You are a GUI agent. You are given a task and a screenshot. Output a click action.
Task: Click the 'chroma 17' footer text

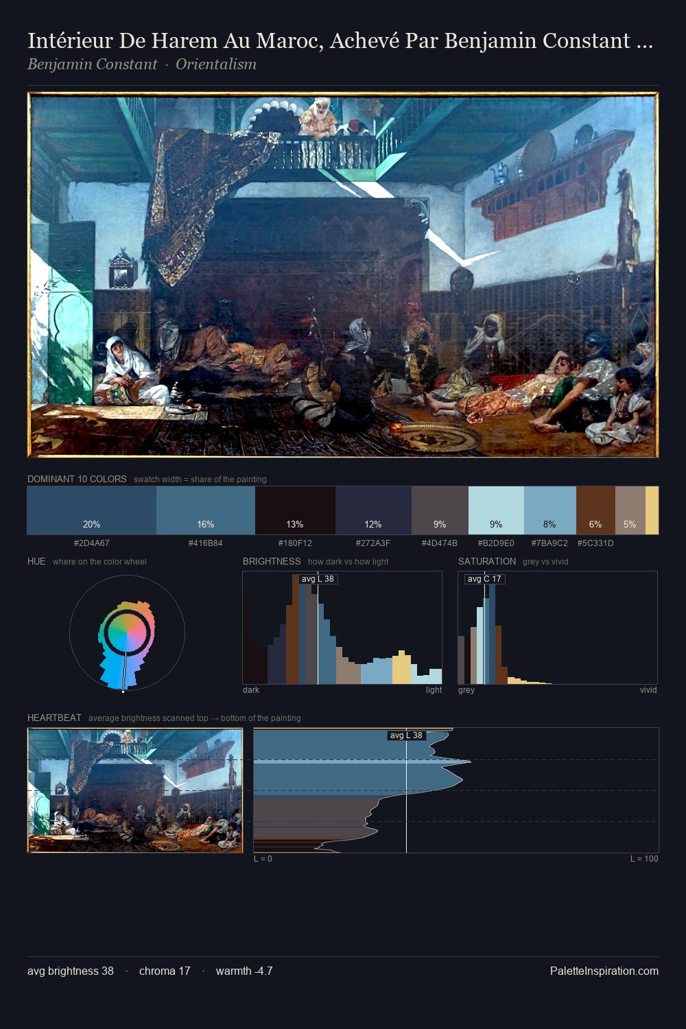point(165,971)
